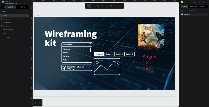Click the info icon in Input text field

(90, 44)
